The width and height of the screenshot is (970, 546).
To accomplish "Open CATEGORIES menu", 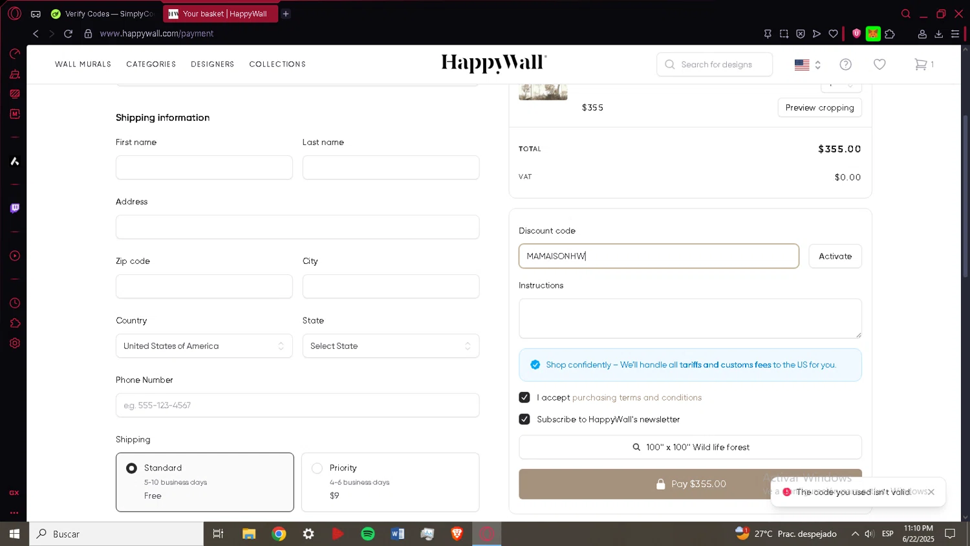I will click(151, 64).
